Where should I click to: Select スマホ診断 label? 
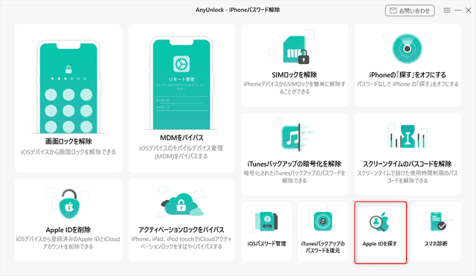coord(436,243)
